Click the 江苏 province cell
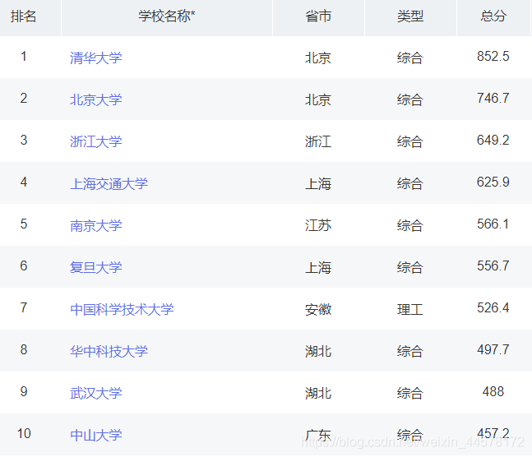The height and width of the screenshot is (457, 532). [318, 225]
